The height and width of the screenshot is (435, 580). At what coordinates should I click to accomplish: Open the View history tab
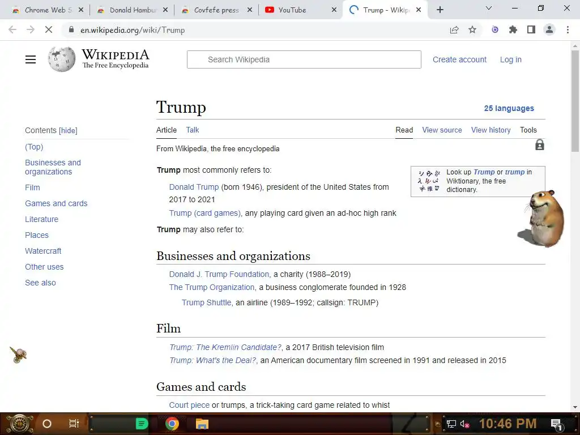pyautogui.click(x=491, y=130)
